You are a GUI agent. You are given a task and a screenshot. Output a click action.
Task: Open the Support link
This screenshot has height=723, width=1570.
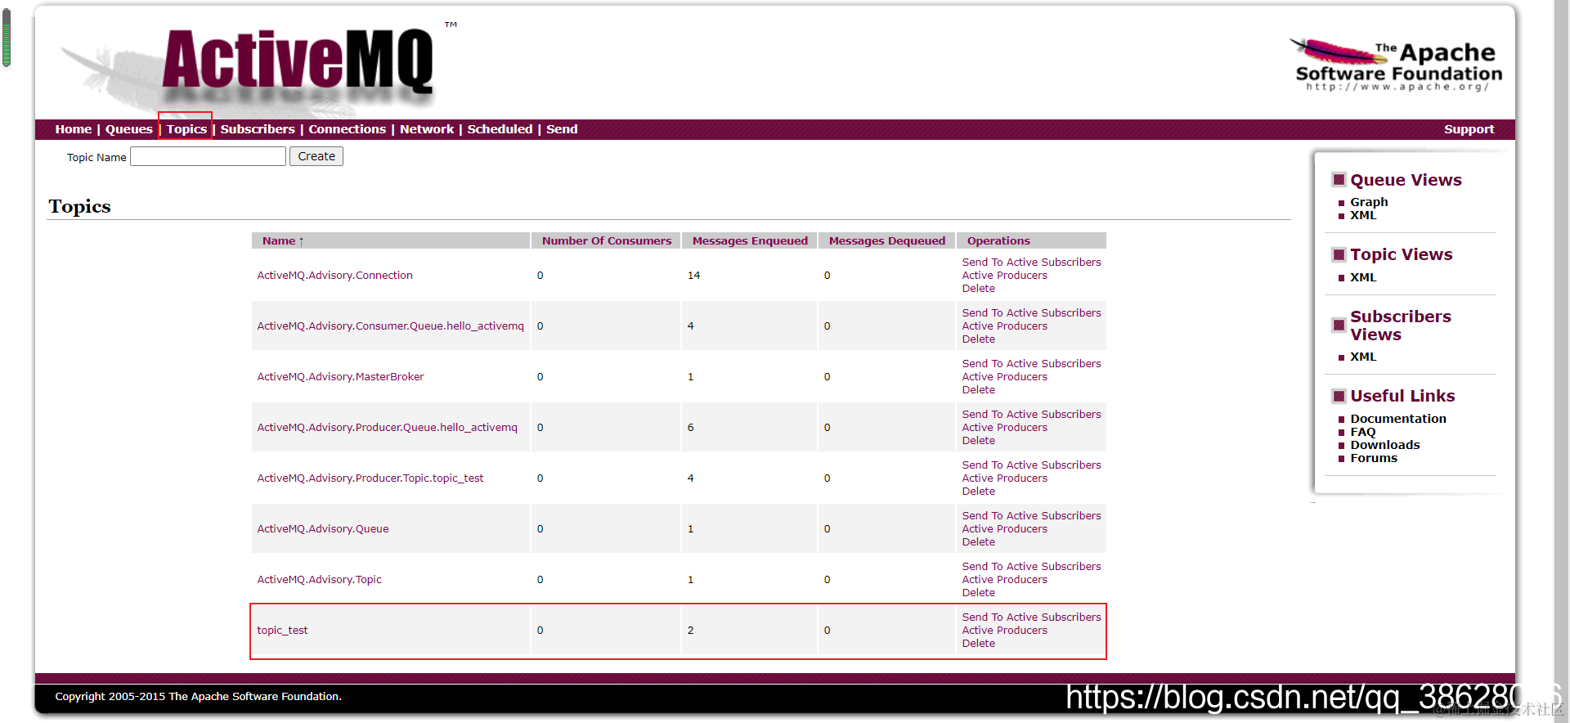[1469, 129]
